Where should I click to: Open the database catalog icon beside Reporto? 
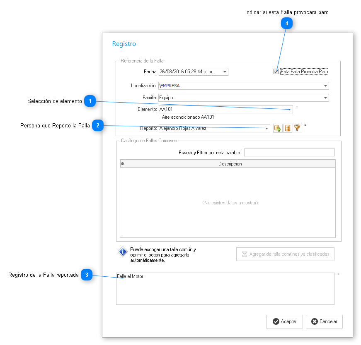click(288, 128)
